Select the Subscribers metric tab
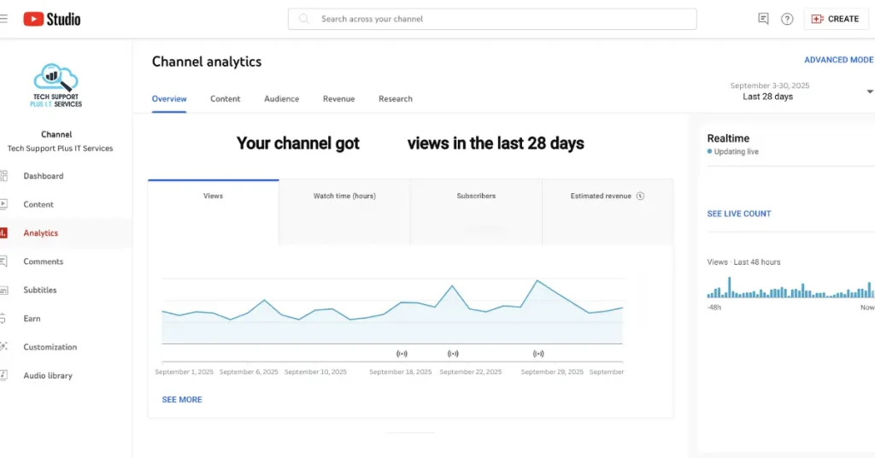The image size is (875, 458). click(x=476, y=197)
